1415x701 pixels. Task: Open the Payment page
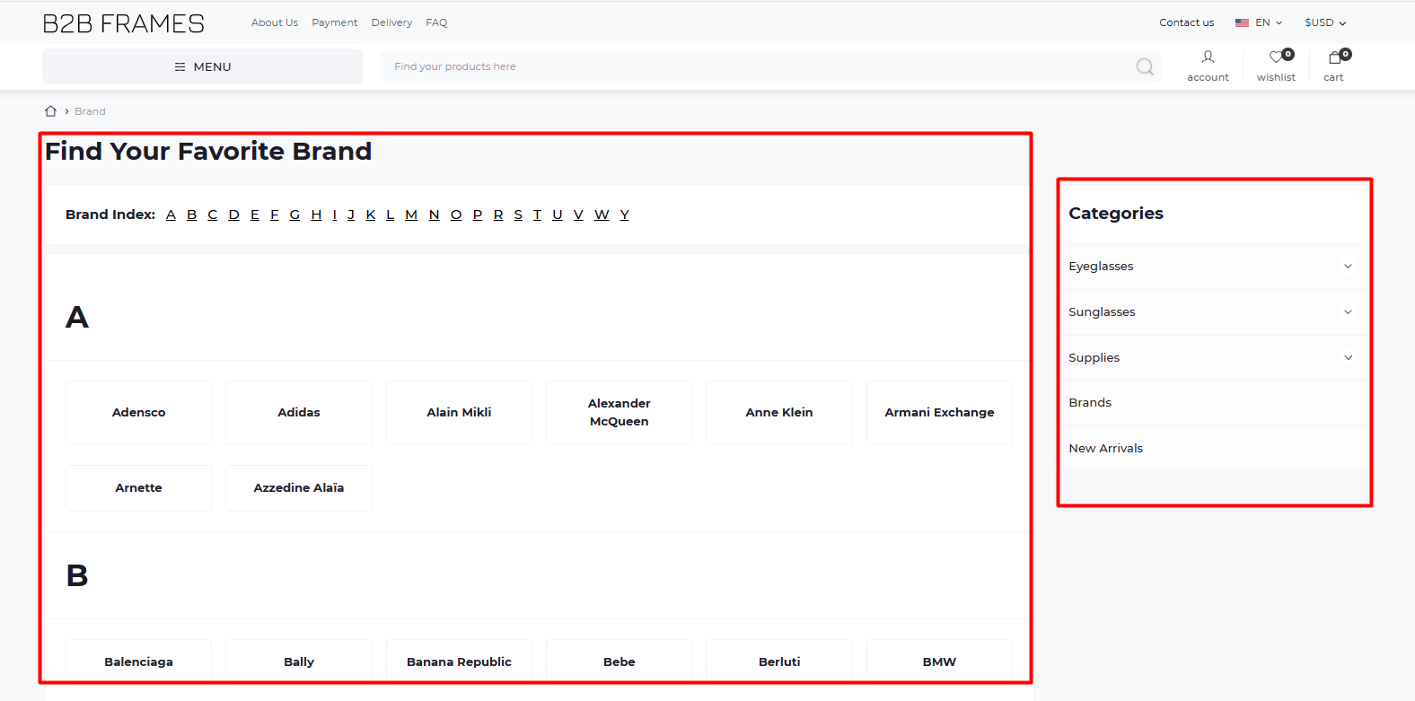pos(335,22)
